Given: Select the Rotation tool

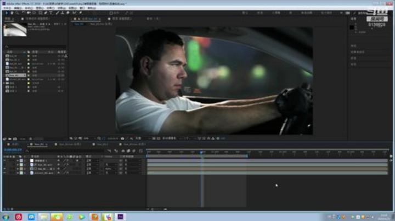Looking at the screenshot, I should point(24,13).
